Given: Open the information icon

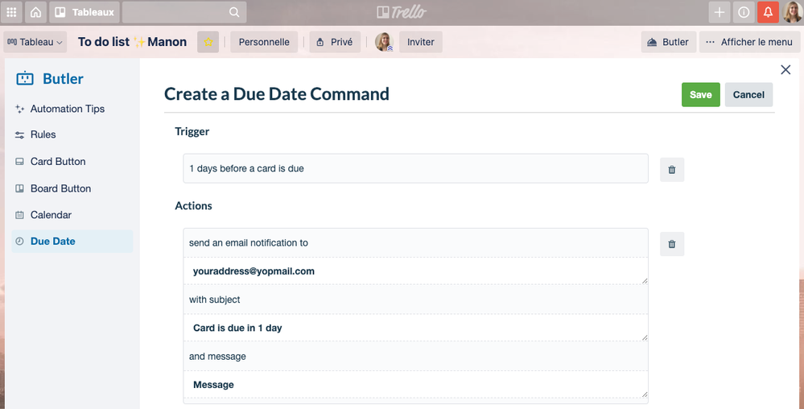Looking at the screenshot, I should pos(744,12).
